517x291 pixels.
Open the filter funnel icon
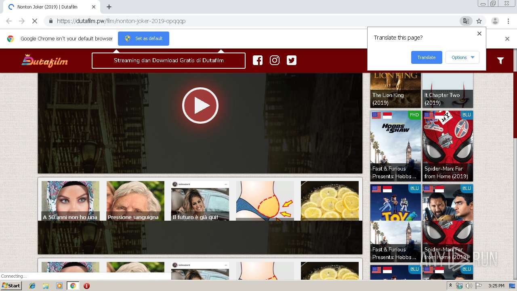point(500,61)
